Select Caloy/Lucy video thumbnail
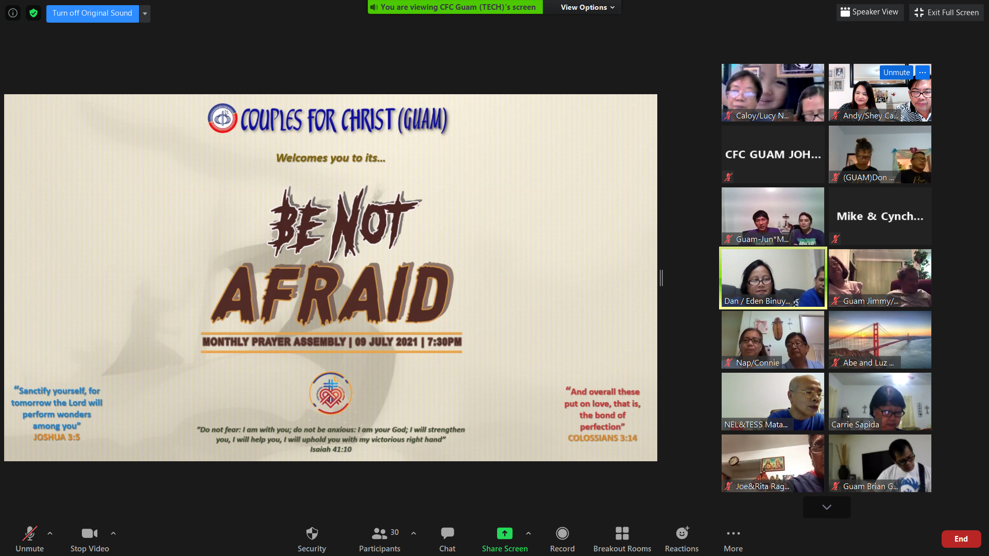989x556 pixels. coord(773,93)
